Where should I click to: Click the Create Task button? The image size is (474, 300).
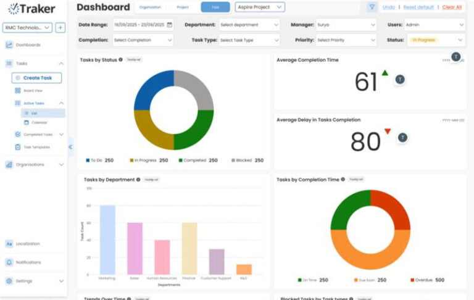pyautogui.click(x=36, y=78)
